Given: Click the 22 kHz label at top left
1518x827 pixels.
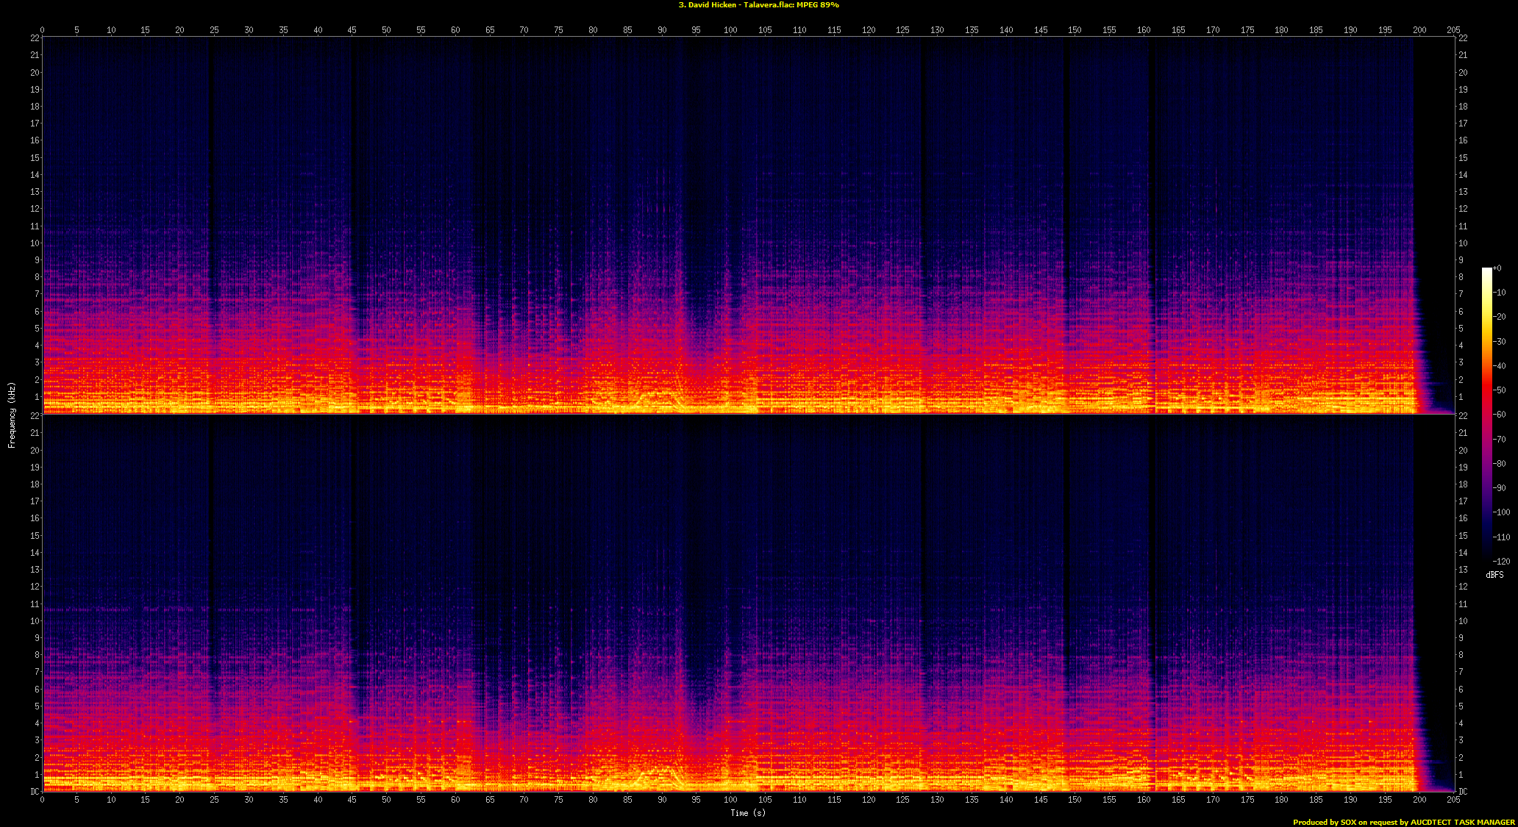Looking at the screenshot, I should (x=35, y=38).
